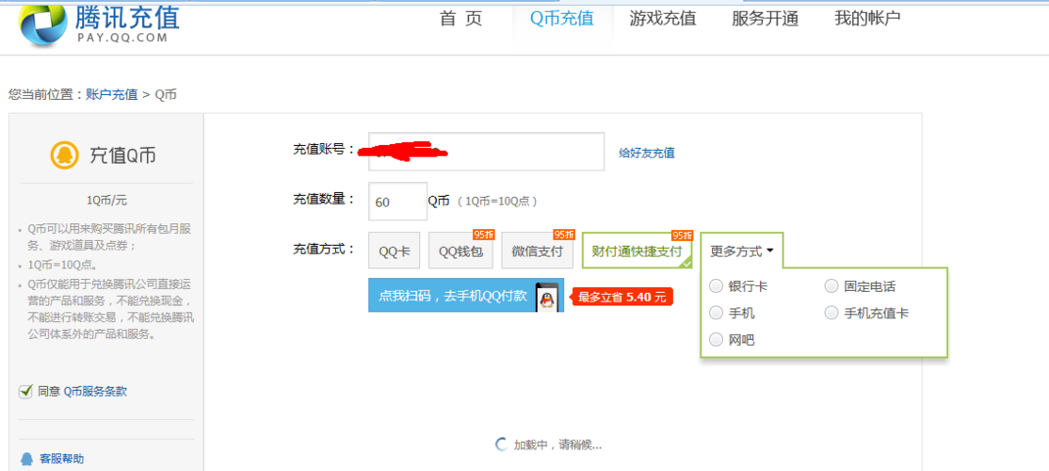Click the 加载中,请稍候... loading text
Viewport: 1049px width, 471px height.
(x=558, y=445)
